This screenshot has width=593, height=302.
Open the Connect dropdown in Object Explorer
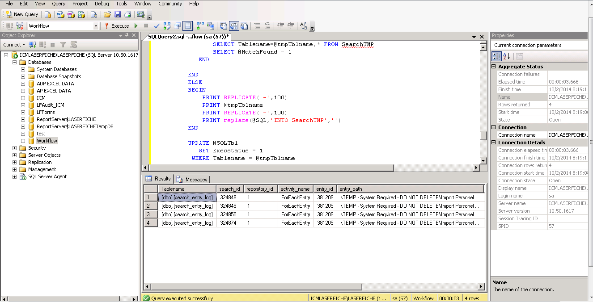click(x=14, y=45)
